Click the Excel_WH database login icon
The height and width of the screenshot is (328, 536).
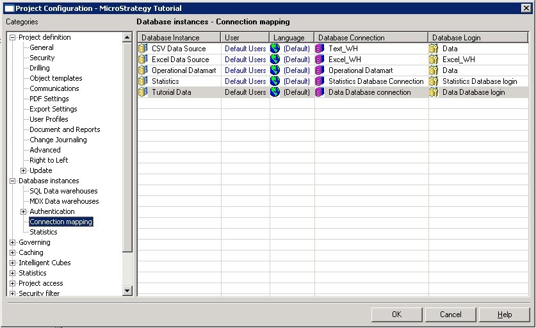(434, 60)
